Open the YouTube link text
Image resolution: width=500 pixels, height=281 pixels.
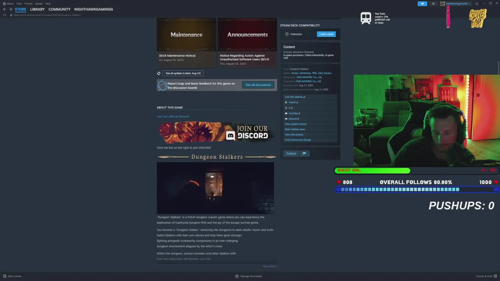tap(294, 113)
